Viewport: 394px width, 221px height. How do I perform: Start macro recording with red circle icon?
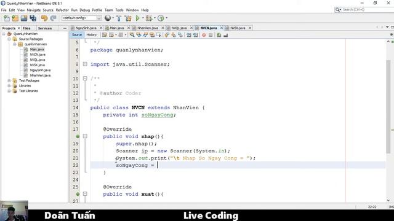tap(204, 35)
